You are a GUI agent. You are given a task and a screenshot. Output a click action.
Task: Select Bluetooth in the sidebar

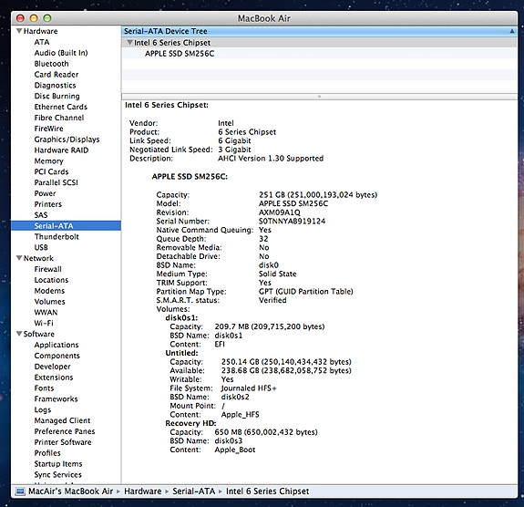[x=51, y=64]
